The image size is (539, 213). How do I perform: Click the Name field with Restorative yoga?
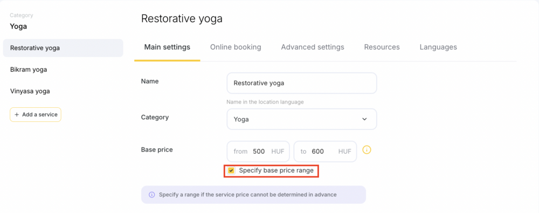(302, 83)
